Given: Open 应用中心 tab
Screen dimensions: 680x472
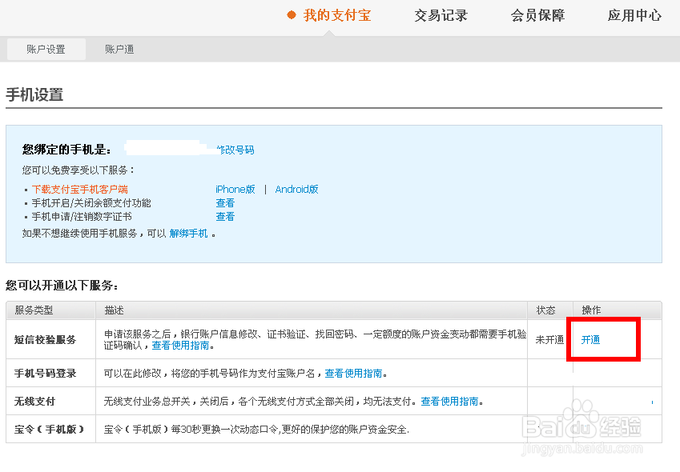Looking at the screenshot, I should pos(634,15).
